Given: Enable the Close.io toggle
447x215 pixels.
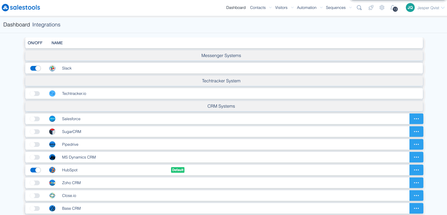Looking at the screenshot, I should click(35, 196).
